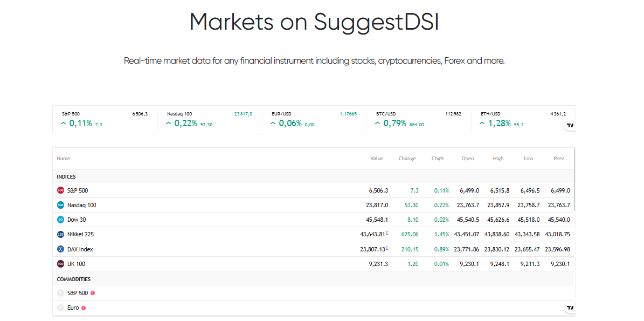644x321 pixels.
Task: Click the Name column header
Action: click(64, 159)
